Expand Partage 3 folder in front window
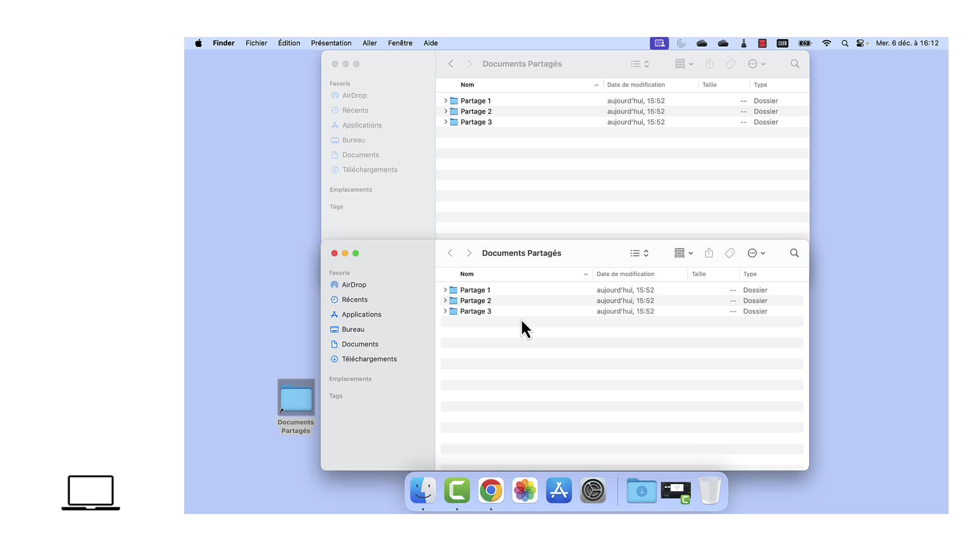The height and width of the screenshot is (547, 974). 445,311
